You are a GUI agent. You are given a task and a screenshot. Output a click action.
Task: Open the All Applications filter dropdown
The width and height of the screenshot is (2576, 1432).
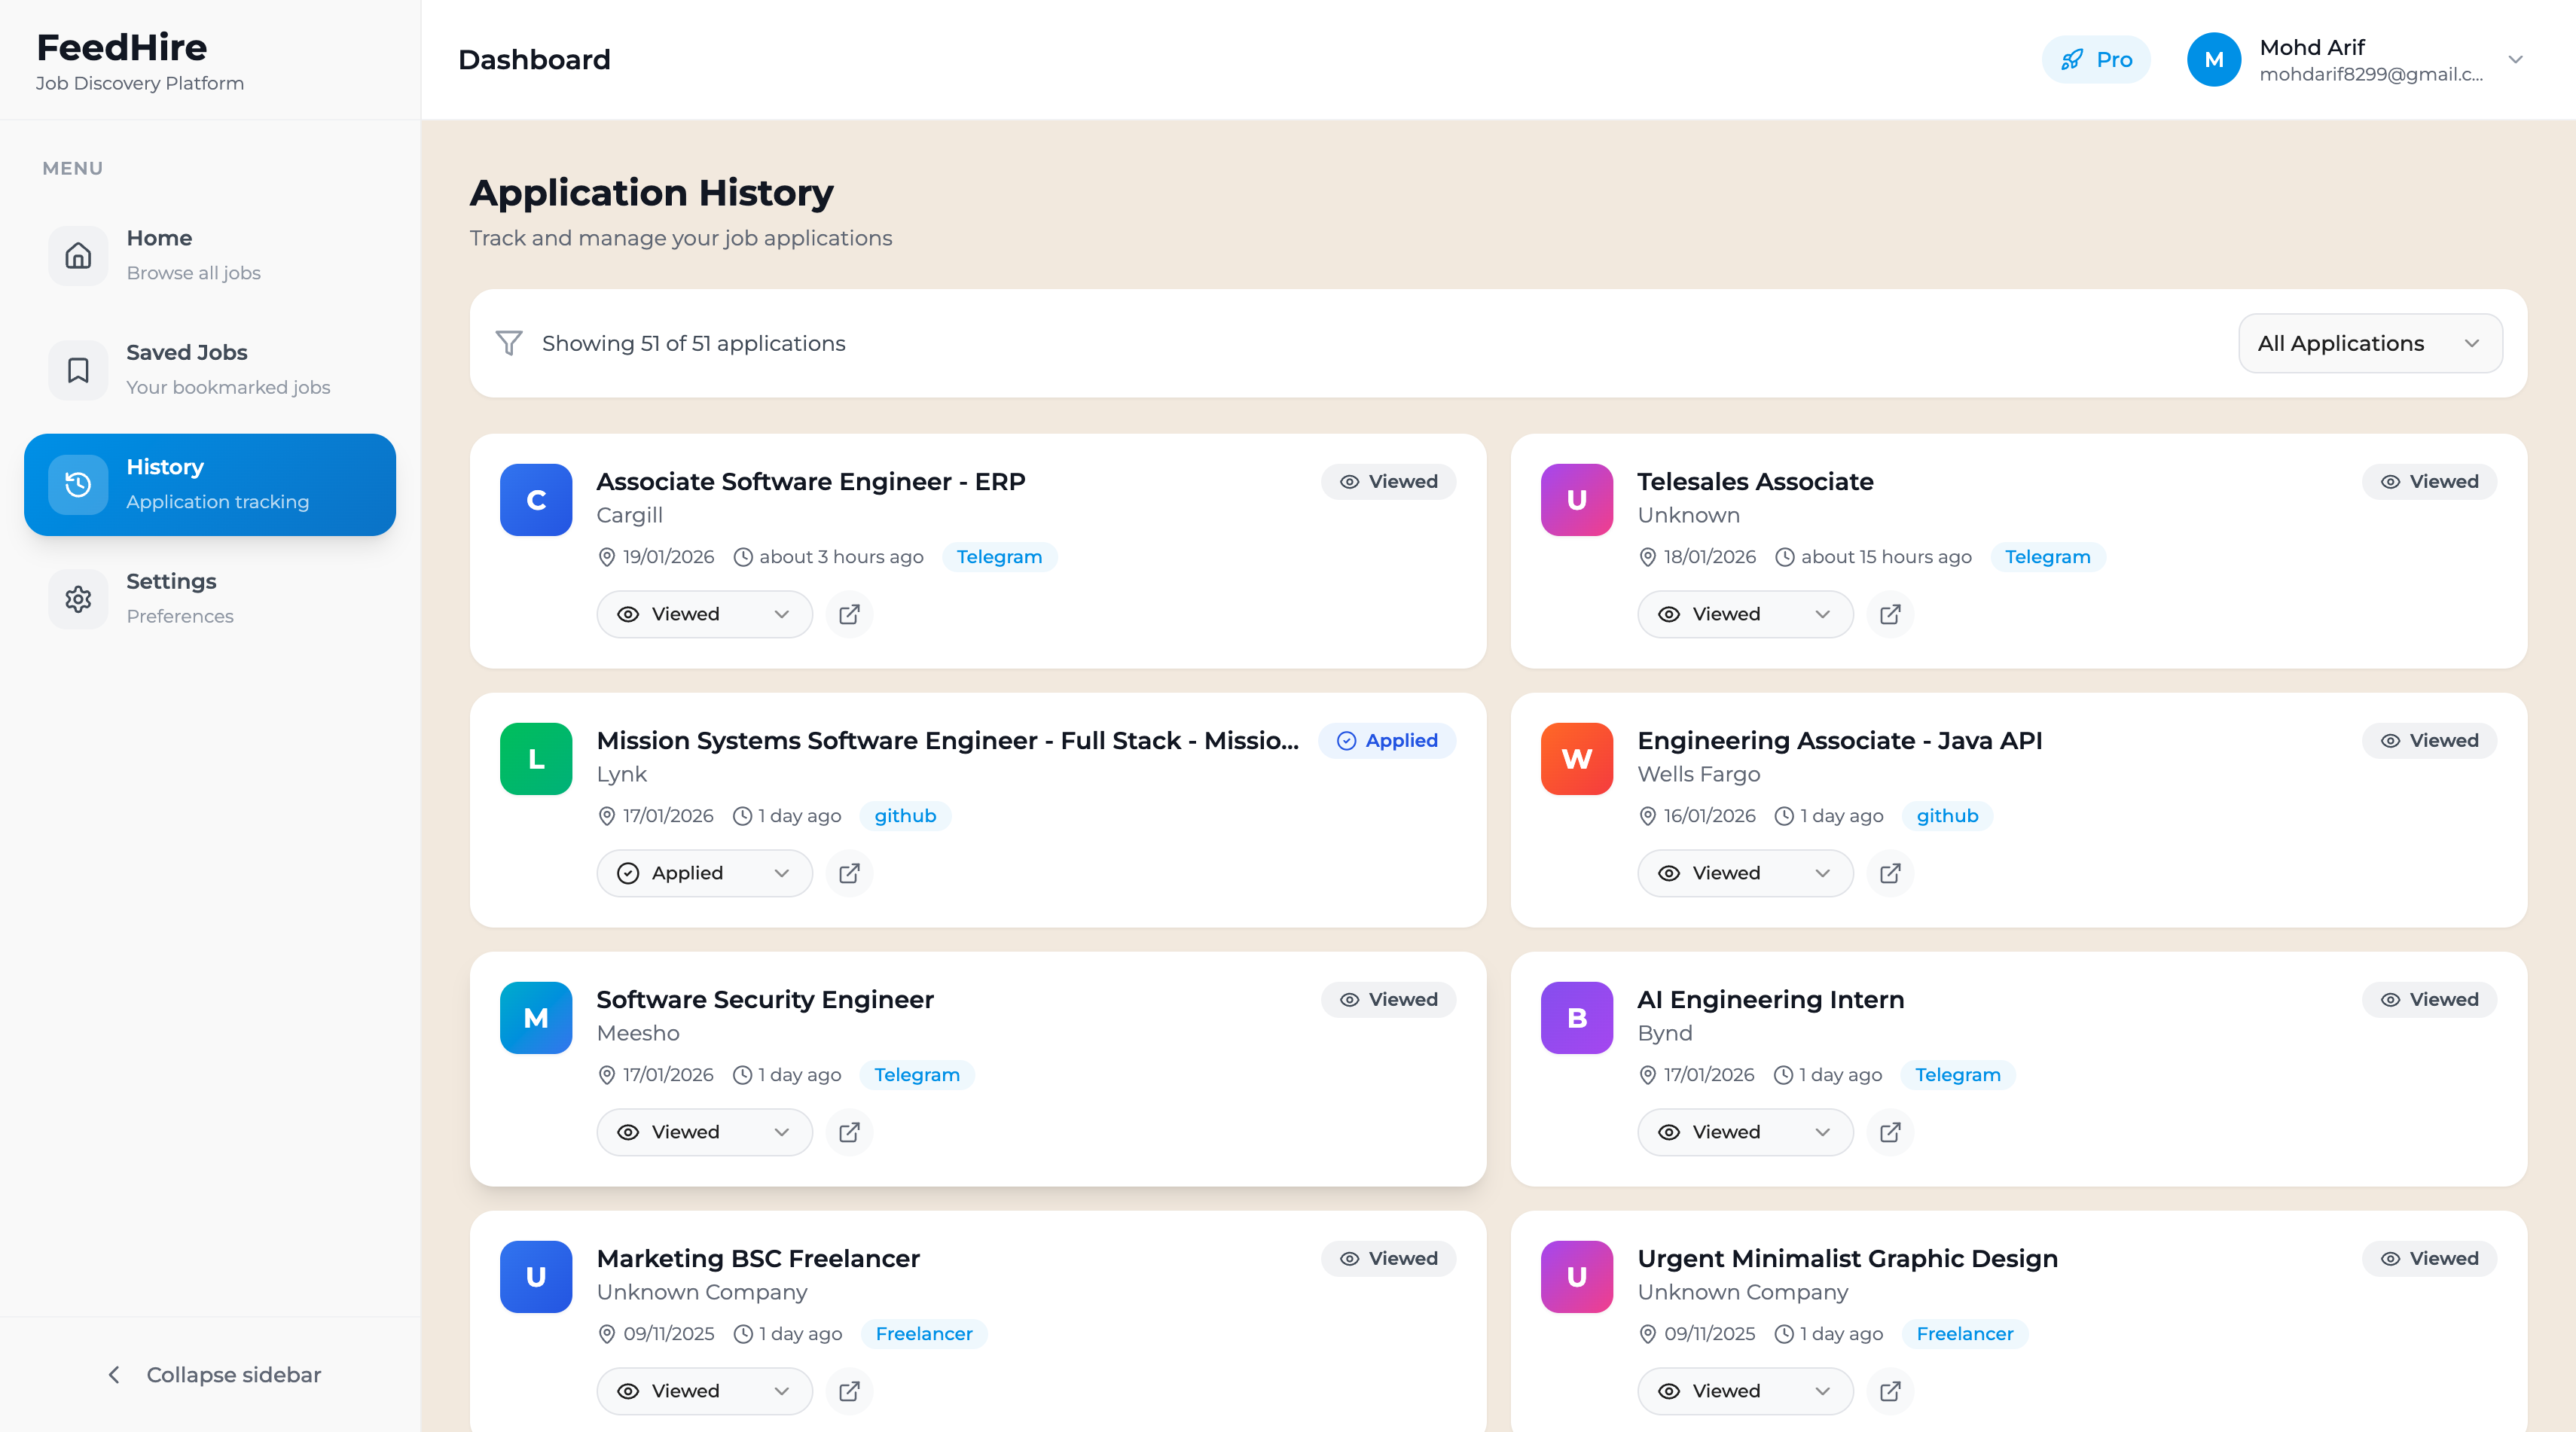[2370, 343]
